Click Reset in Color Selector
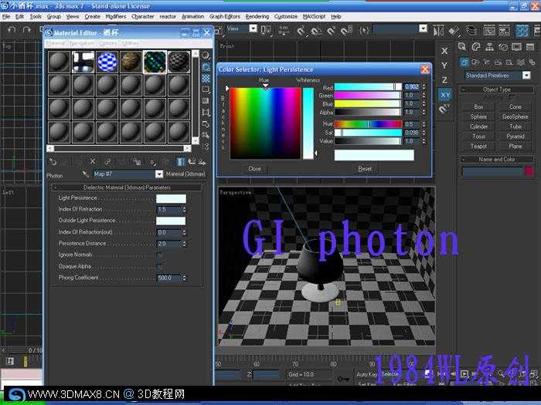This screenshot has height=405, width=541. click(x=365, y=169)
